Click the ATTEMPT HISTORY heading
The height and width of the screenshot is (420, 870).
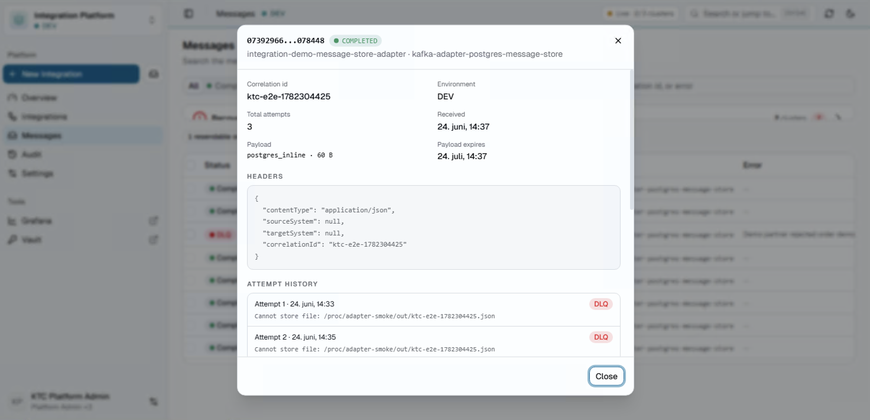tap(282, 284)
